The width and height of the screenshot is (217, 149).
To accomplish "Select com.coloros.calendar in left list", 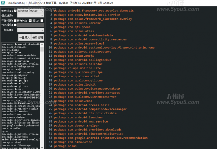I will click(x=15, y=75).
